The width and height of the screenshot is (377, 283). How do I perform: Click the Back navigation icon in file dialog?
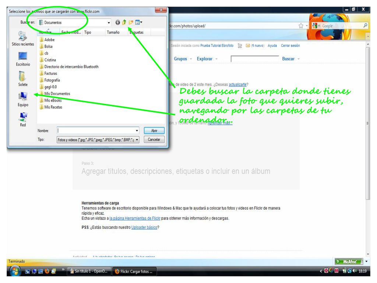point(117,22)
